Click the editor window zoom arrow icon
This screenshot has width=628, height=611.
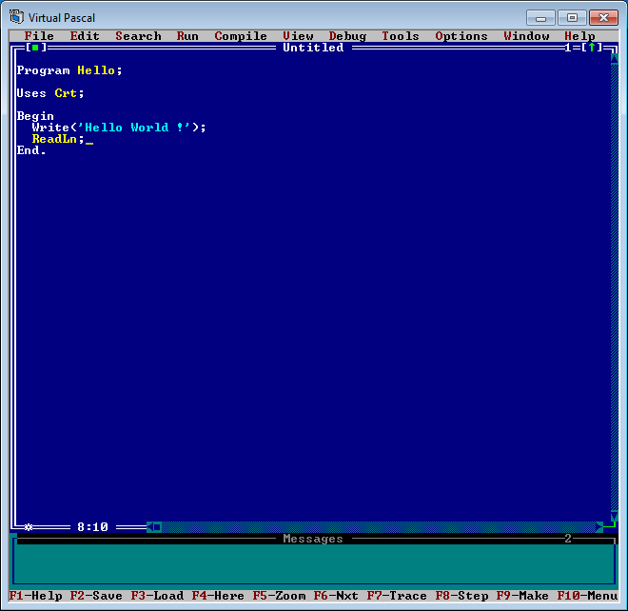pyautogui.click(x=591, y=48)
